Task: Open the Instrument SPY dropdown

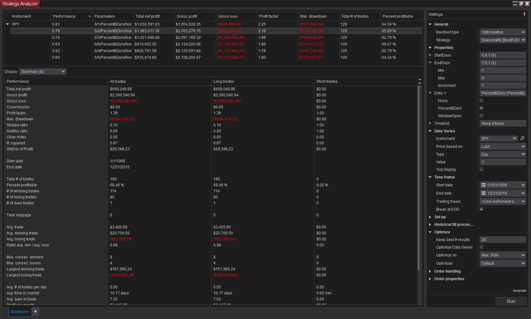Action: [499, 139]
